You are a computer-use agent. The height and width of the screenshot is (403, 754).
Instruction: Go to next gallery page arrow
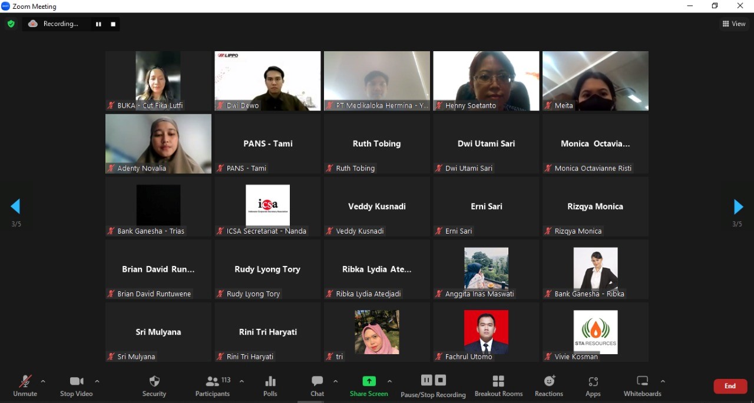click(x=738, y=207)
